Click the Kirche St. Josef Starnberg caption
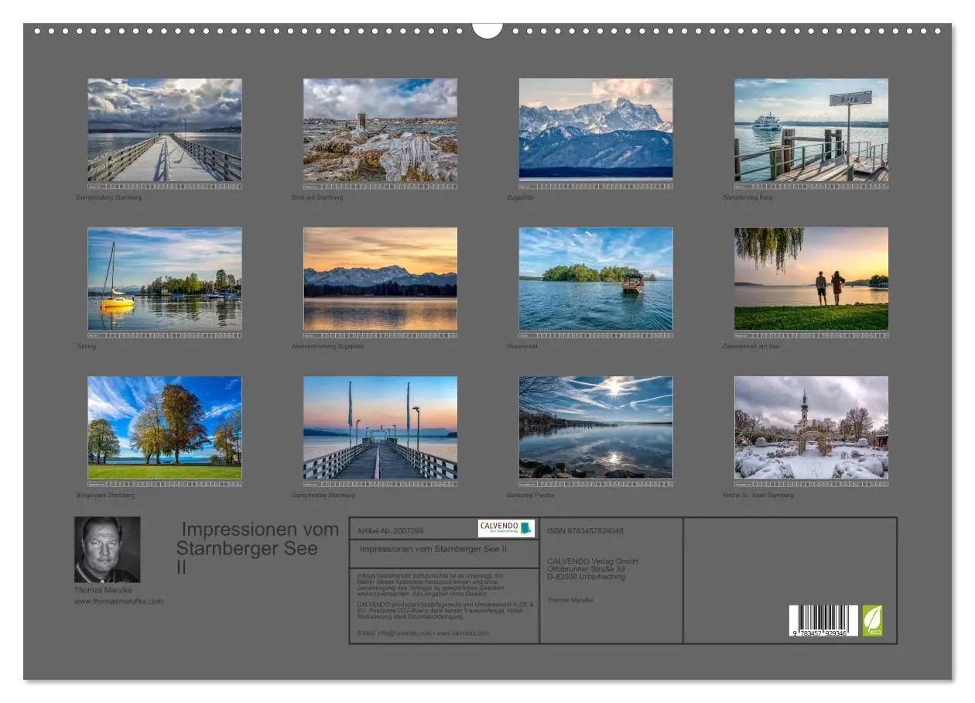Screen dimensions: 975x703 pyautogui.click(x=758, y=496)
